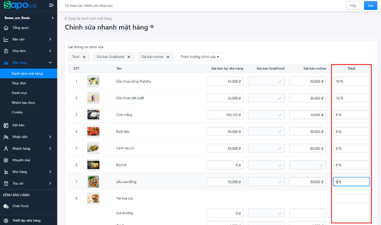Click the Khách hàng person icon
381x225 pixels.
pos(6,149)
